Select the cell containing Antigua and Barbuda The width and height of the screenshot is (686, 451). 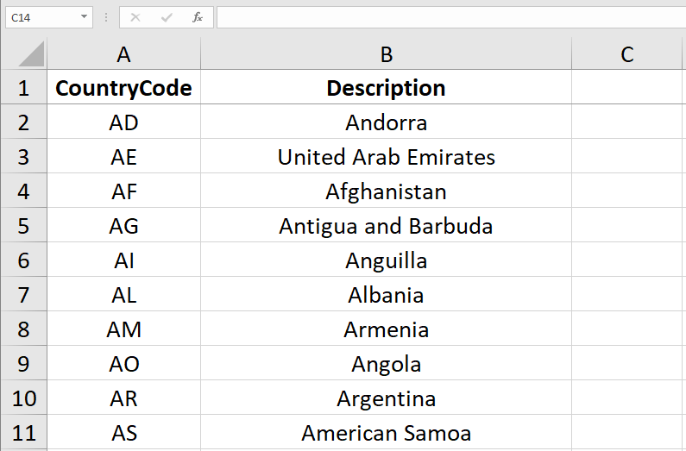386,226
